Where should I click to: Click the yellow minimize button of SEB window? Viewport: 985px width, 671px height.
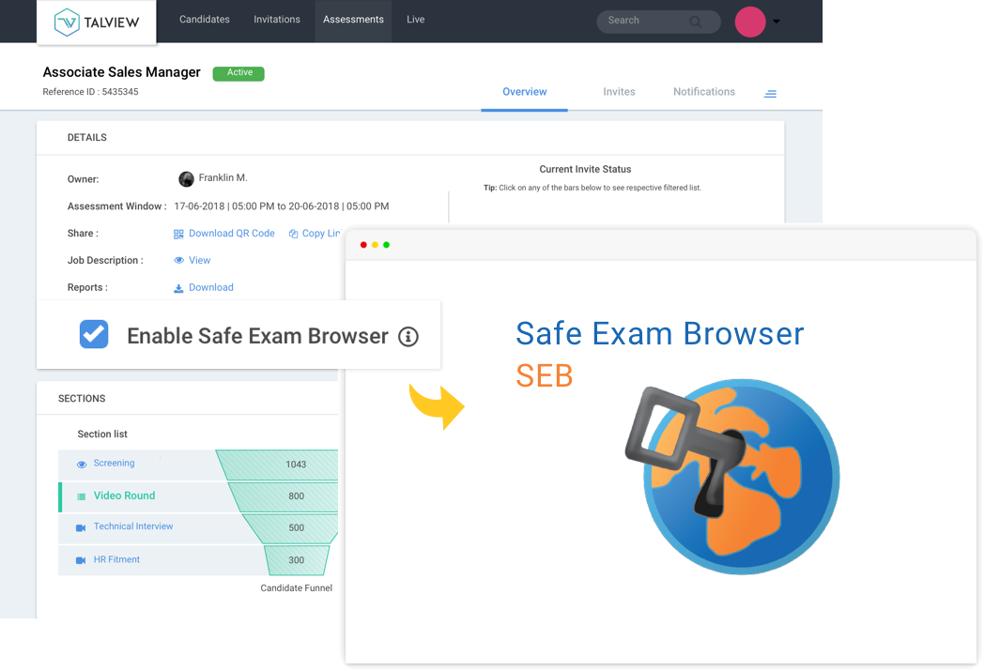pos(375,245)
